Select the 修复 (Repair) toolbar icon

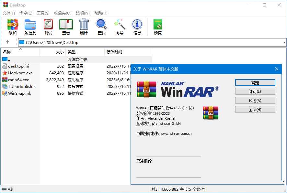157,27
